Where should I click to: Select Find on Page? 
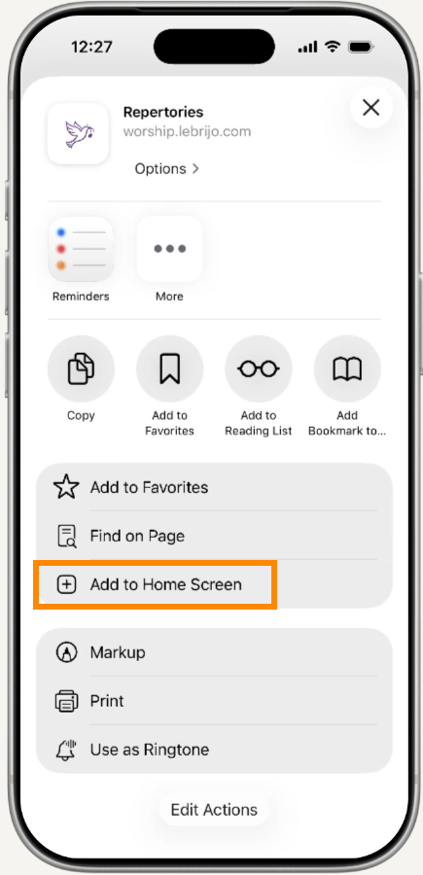click(x=214, y=536)
